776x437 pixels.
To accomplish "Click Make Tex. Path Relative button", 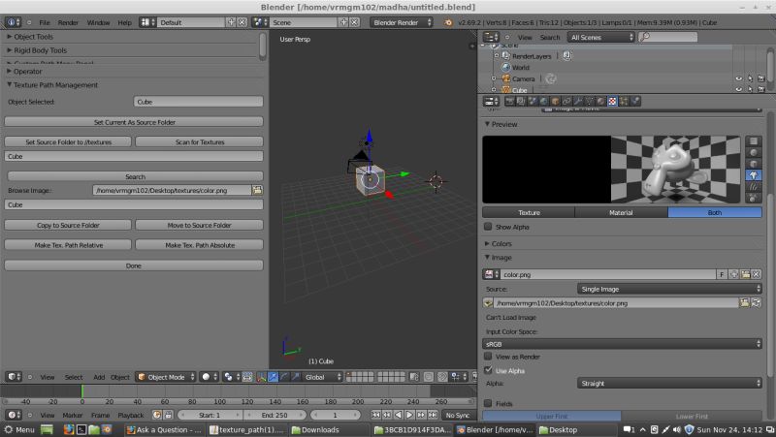I will 68,245.
